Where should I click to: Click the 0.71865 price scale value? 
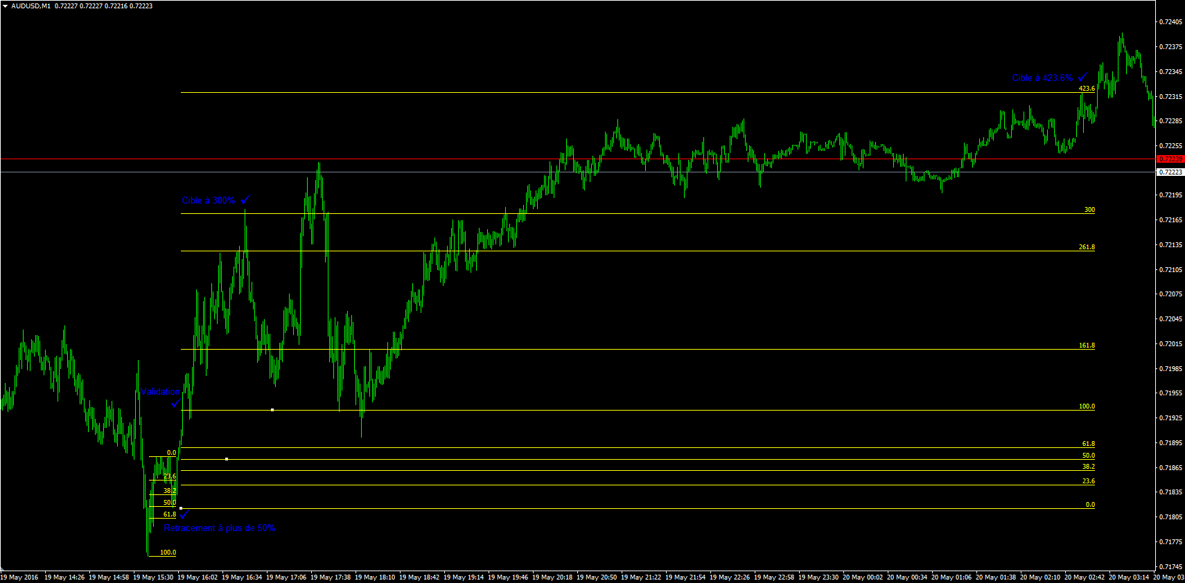[x=1170, y=468]
